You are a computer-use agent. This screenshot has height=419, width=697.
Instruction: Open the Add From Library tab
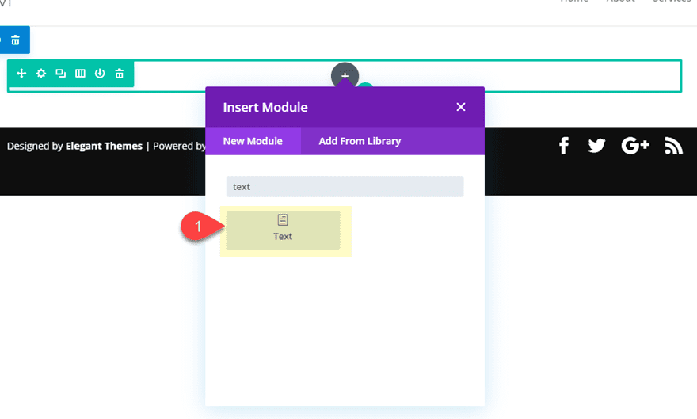coord(360,141)
